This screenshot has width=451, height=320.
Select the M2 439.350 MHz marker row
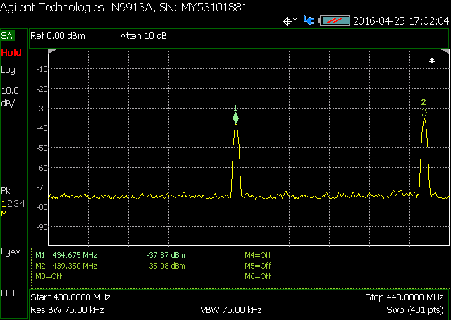[67, 266]
